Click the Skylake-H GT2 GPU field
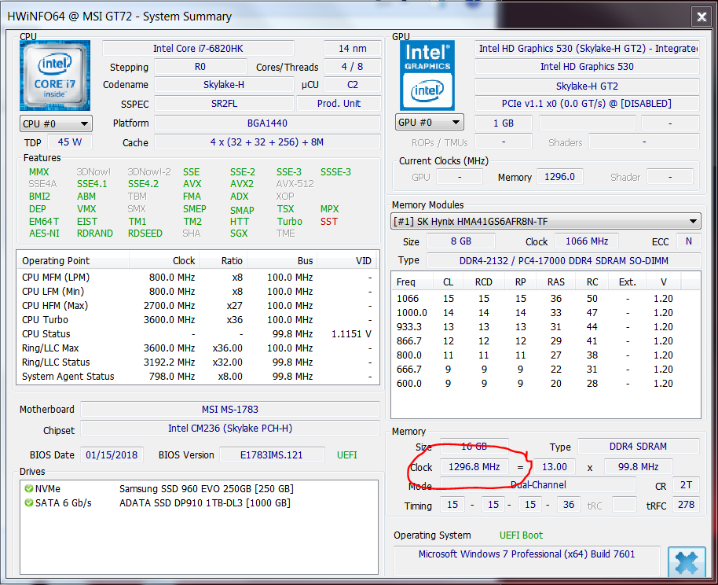Viewport: 718px width, 585px height. (587, 86)
